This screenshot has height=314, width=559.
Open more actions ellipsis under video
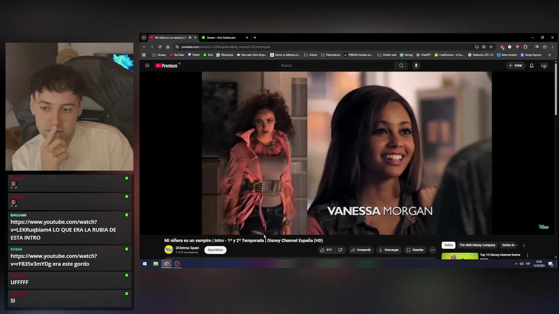[432, 250]
